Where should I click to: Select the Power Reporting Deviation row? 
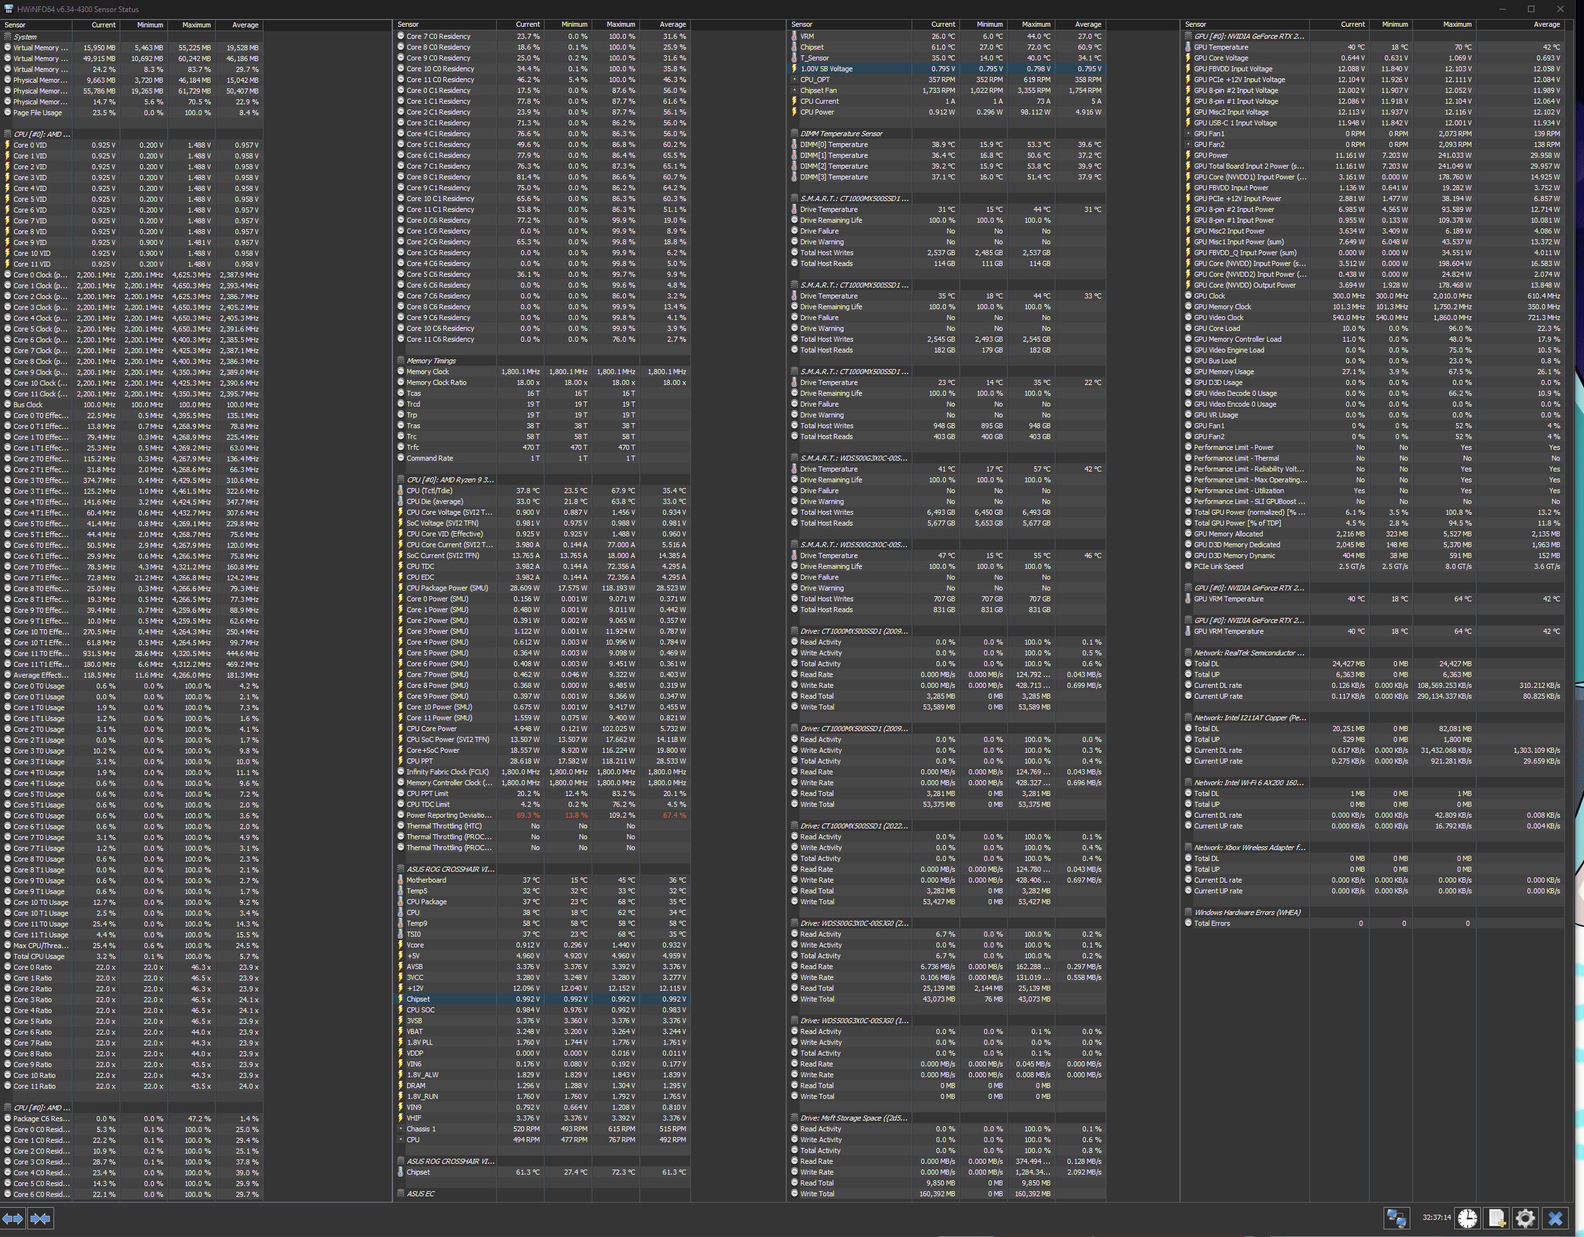(448, 816)
